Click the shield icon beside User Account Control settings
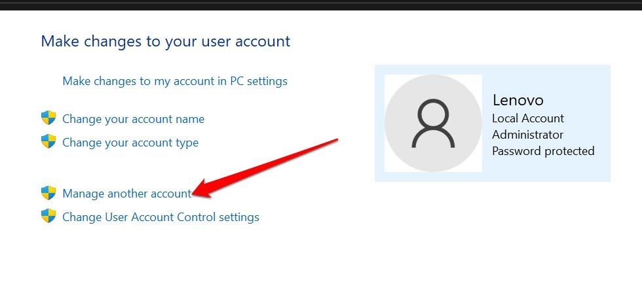The width and height of the screenshot is (642, 293). click(48, 216)
